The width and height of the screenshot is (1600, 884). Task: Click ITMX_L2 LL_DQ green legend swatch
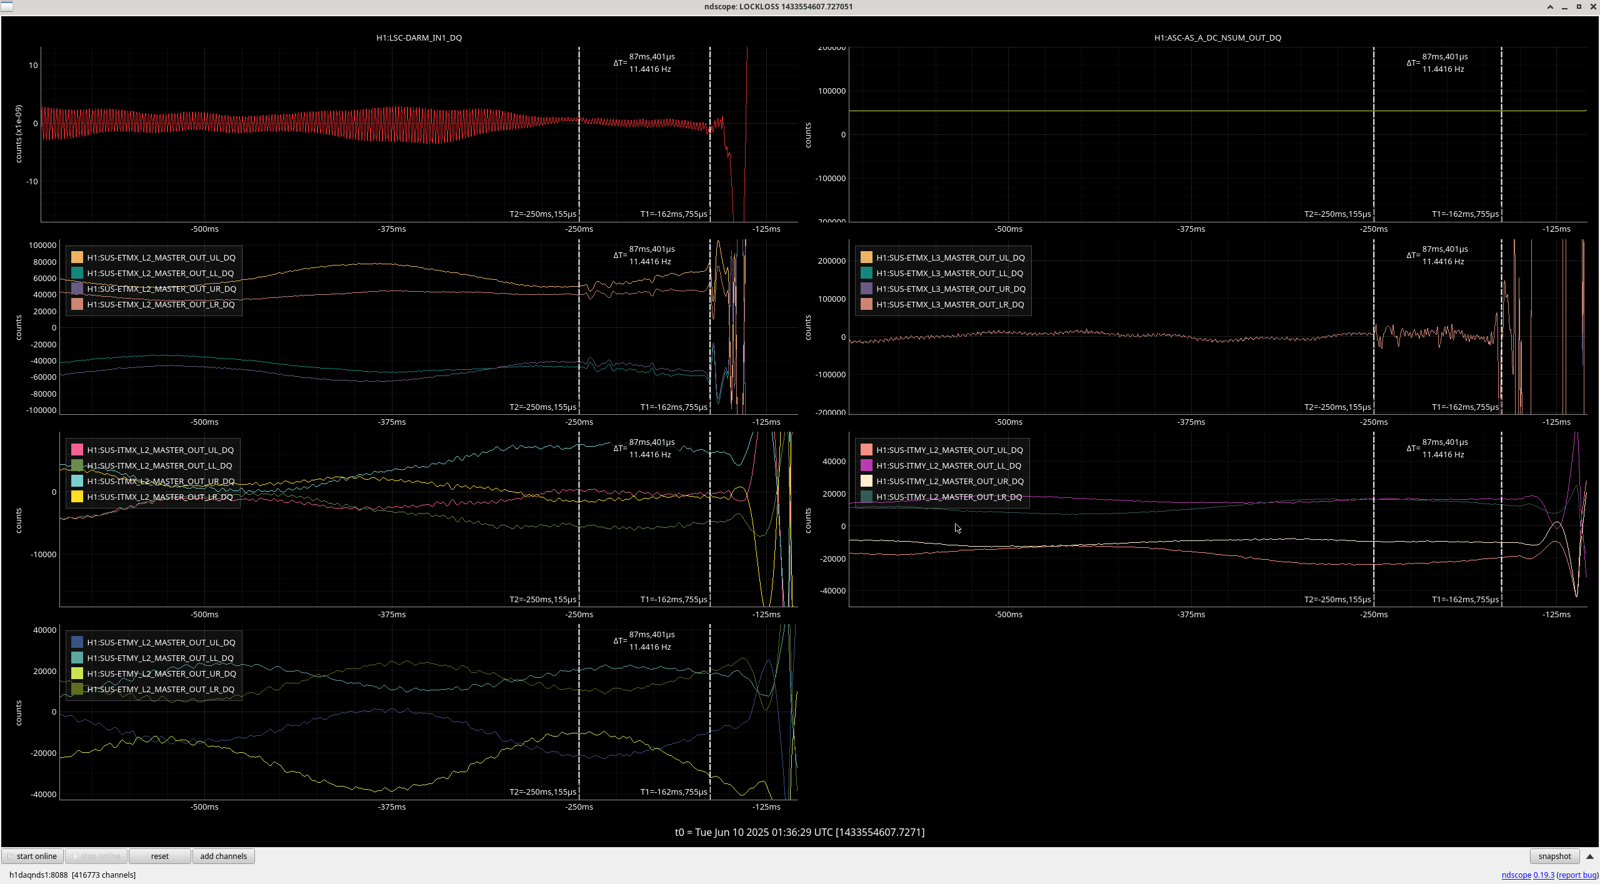click(x=77, y=465)
